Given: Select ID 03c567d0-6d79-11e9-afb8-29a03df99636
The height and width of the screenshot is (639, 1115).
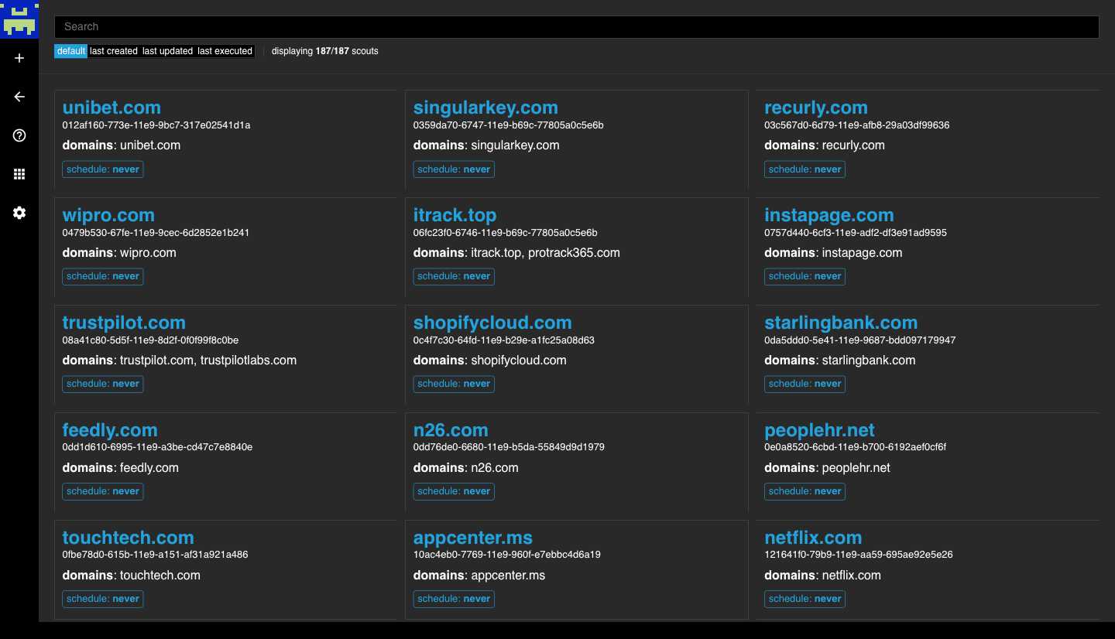Looking at the screenshot, I should pos(857,125).
